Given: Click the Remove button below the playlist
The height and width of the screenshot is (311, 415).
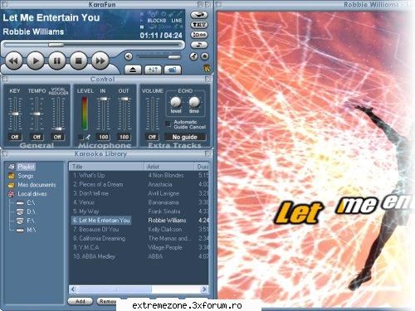Looking at the screenshot, I should (107, 301).
